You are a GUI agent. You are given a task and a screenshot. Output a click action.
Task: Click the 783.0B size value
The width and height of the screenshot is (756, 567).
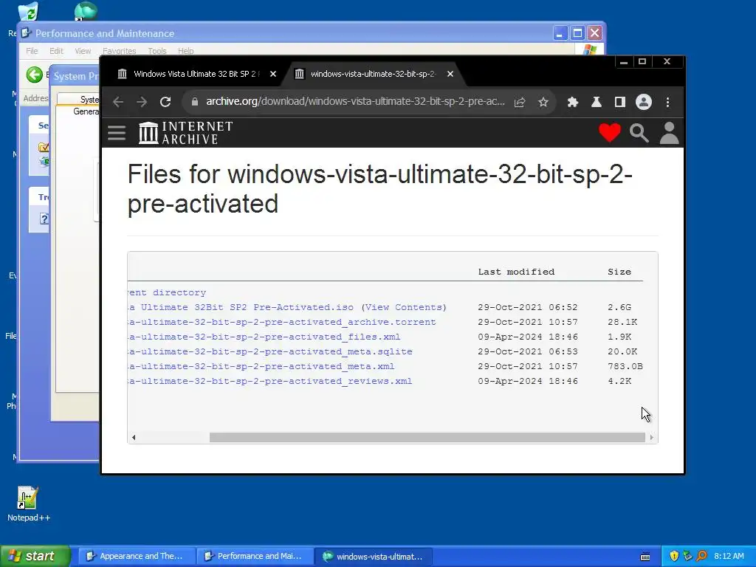click(x=625, y=366)
